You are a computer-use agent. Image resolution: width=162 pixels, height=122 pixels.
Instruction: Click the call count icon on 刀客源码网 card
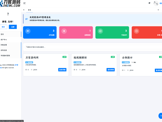[26, 70]
